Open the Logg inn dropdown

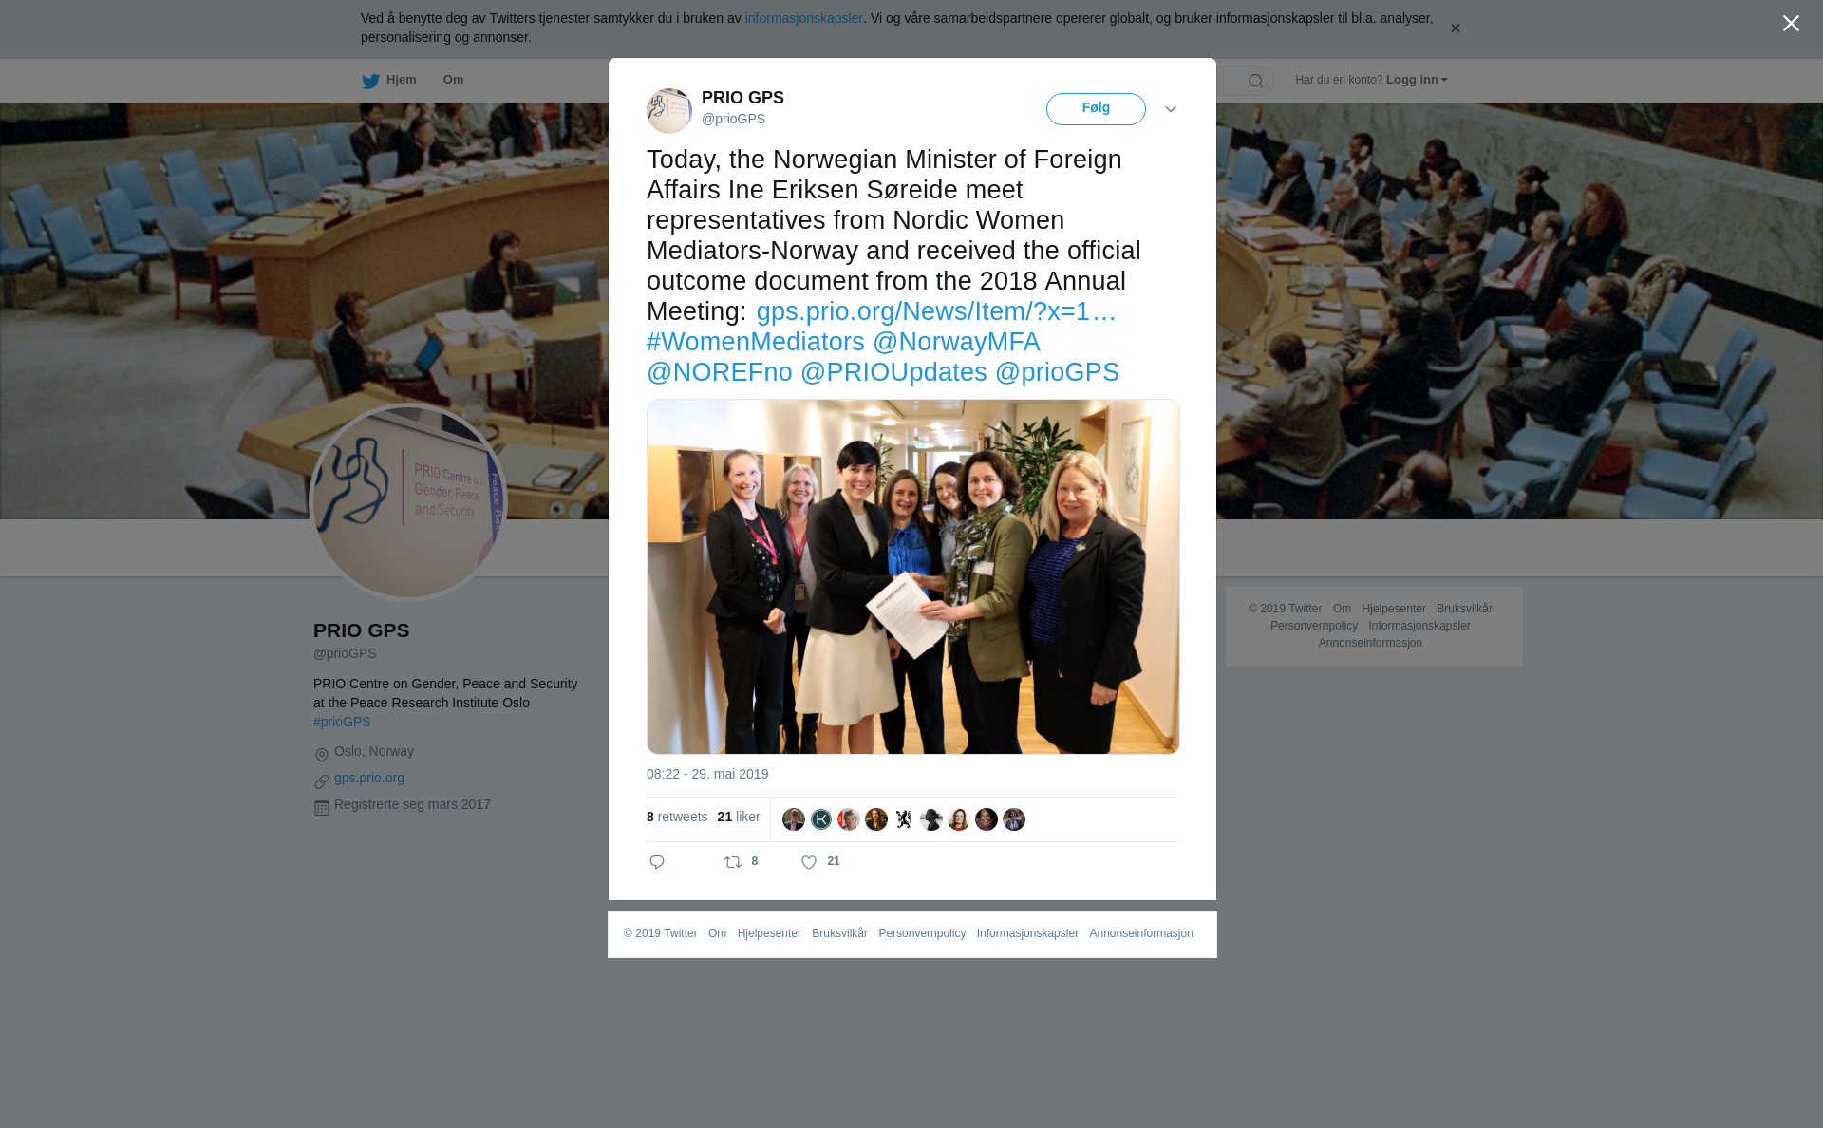[x=1417, y=80]
